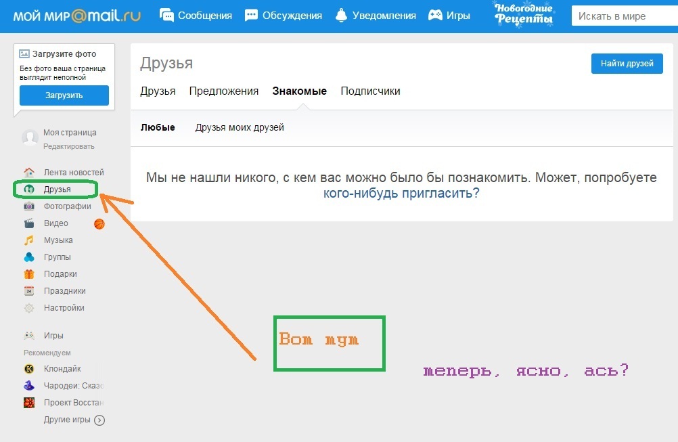Click the Редактировать link under Моя страница
Screen dimensions: 678x442
69,146
